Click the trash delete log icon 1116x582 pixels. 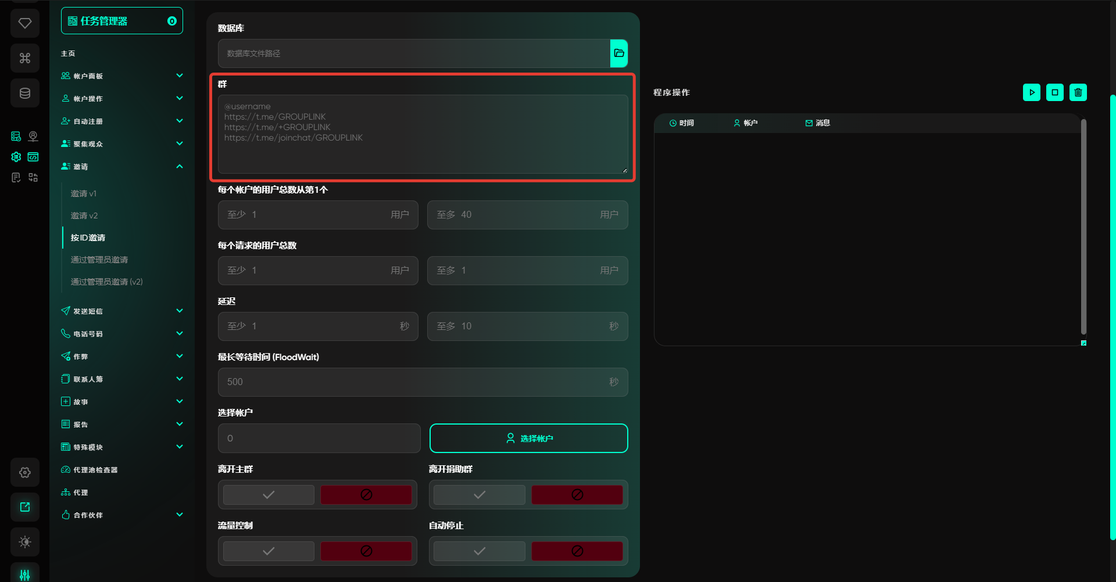[1078, 92]
